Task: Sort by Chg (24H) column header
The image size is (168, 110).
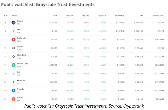Action: click(x=69, y=15)
